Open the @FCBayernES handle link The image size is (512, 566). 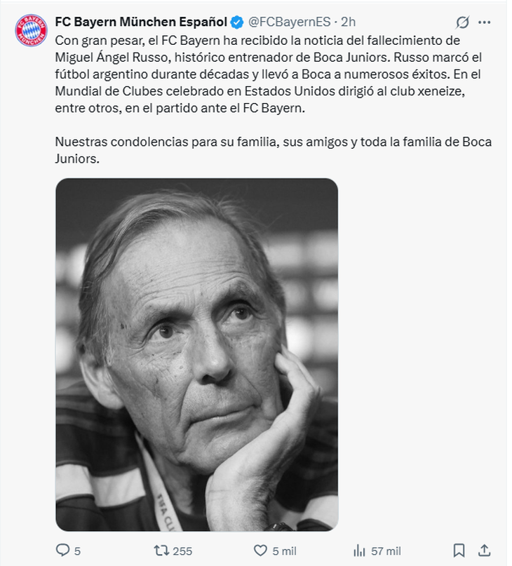[290, 22]
